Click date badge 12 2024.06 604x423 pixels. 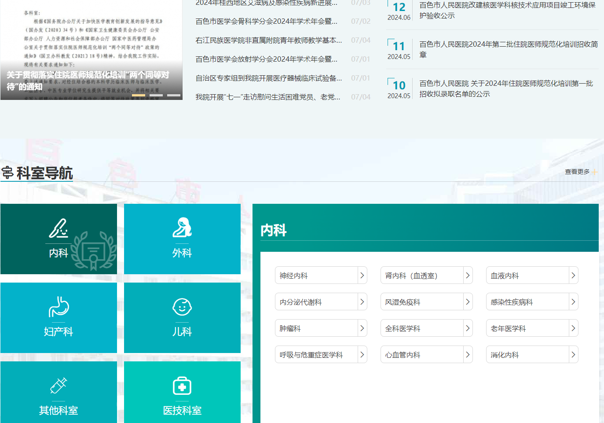[399, 11]
